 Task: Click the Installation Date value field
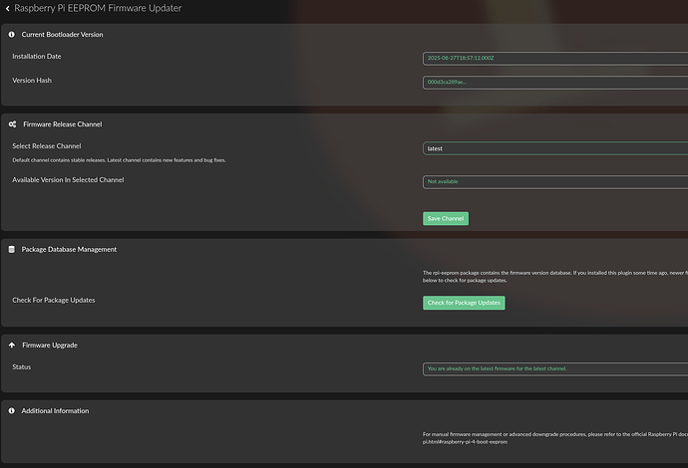[554, 58]
